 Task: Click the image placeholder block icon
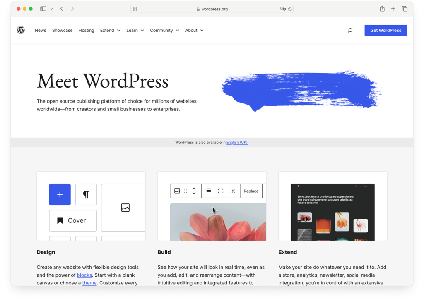tap(125, 207)
